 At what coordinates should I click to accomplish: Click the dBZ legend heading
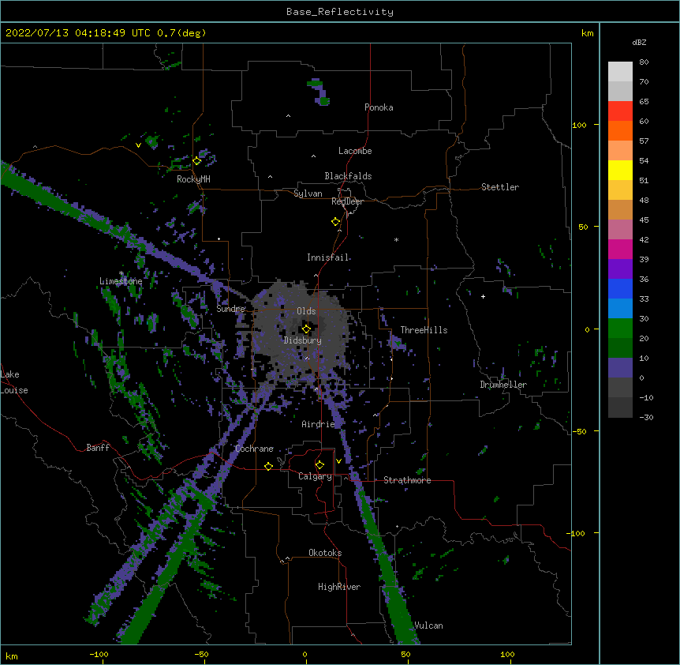[639, 42]
